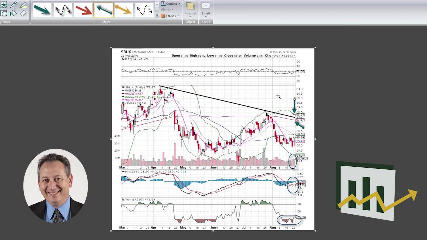
Task: Select the Fill bucket tool
Action: coord(13,13)
